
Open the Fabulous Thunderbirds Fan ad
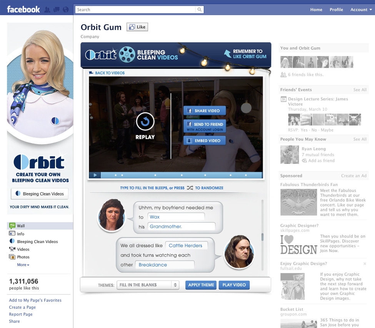click(309, 185)
